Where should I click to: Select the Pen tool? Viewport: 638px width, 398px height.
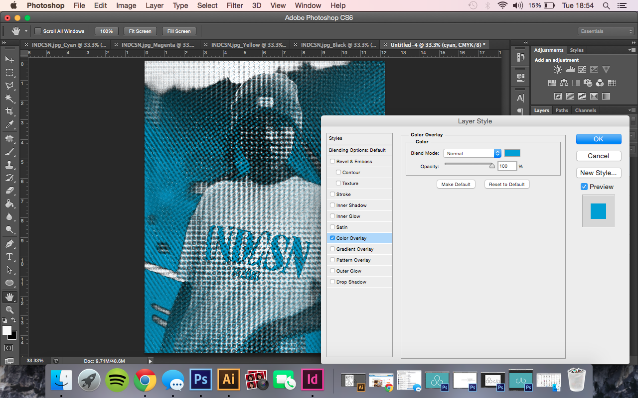pos(9,244)
